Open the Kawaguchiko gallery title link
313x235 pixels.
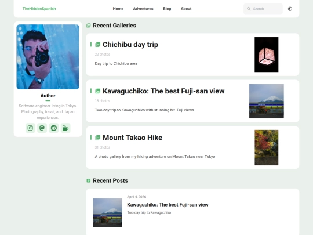(x=163, y=91)
